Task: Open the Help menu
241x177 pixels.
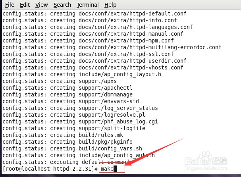Action: click(x=110, y=5)
